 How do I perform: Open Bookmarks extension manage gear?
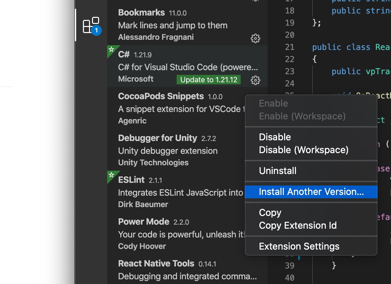(x=255, y=38)
